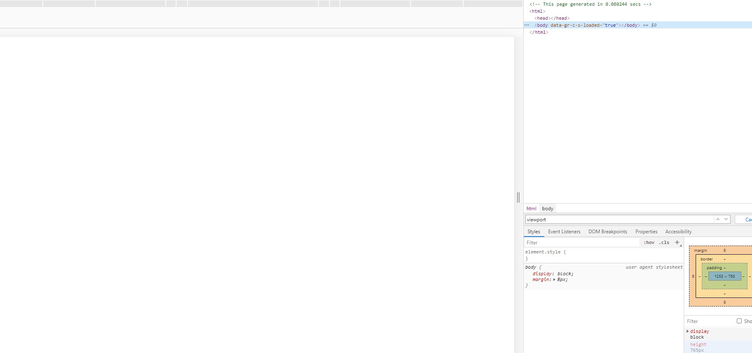Click the top margin value 8 in box model
The width and height of the screenshot is (752, 353).
[x=724, y=250]
